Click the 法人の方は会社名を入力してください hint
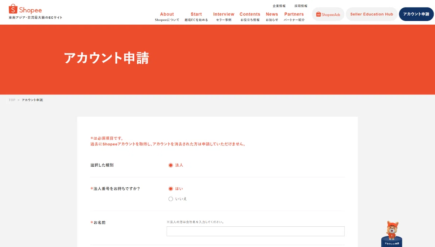Image resolution: width=435 pixels, height=247 pixels. (195, 222)
